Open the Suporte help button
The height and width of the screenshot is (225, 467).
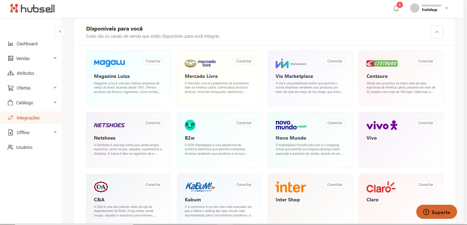click(x=436, y=212)
